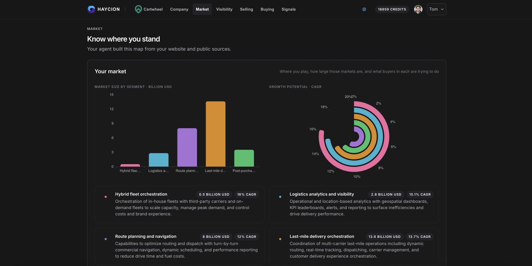Click the pink dot beside Hybrid fleet orchestration
This screenshot has width=532, height=266.
pyautogui.click(x=106, y=197)
